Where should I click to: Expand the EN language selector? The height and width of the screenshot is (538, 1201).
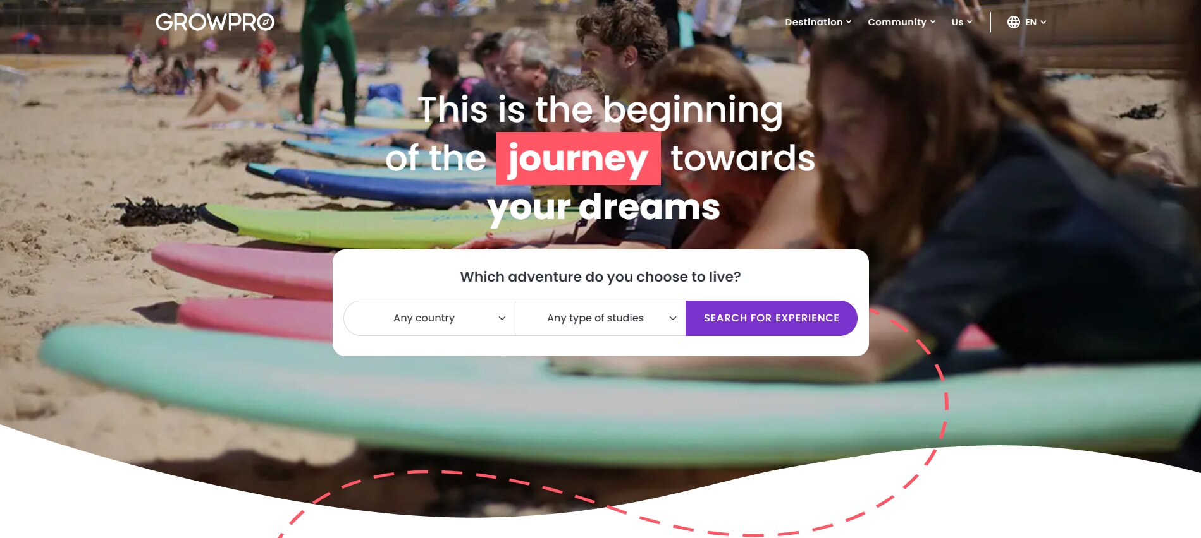point(1026,22)
